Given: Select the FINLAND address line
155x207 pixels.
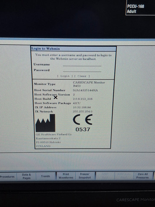Looking at the screenshot, I should click(43, 146).
